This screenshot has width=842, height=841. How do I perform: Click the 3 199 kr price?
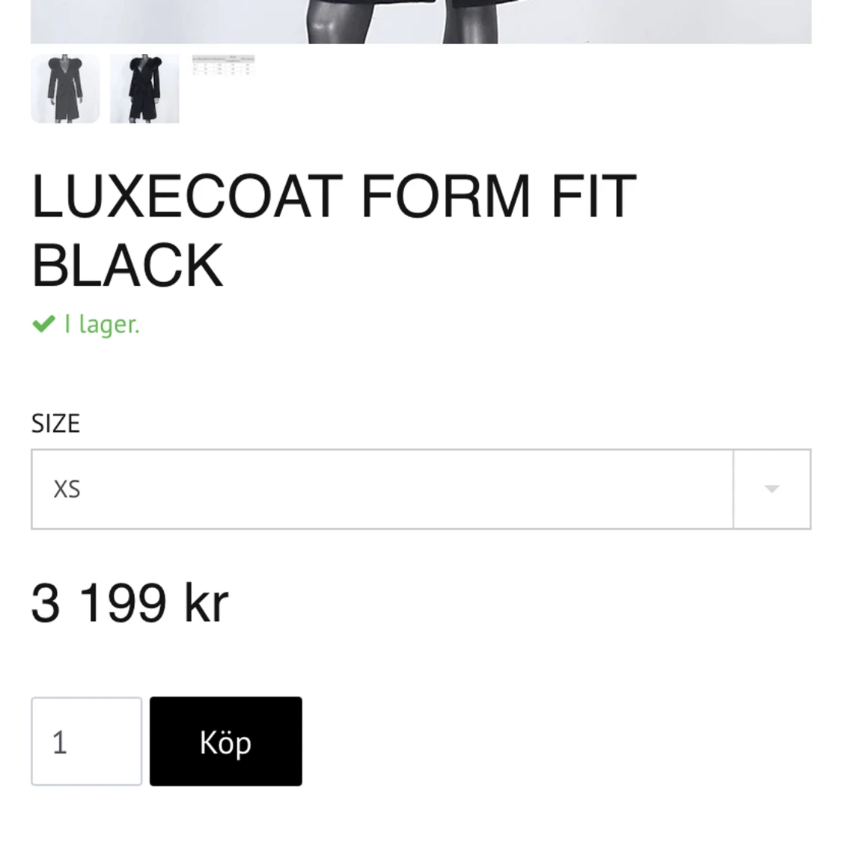pos(129,603)
